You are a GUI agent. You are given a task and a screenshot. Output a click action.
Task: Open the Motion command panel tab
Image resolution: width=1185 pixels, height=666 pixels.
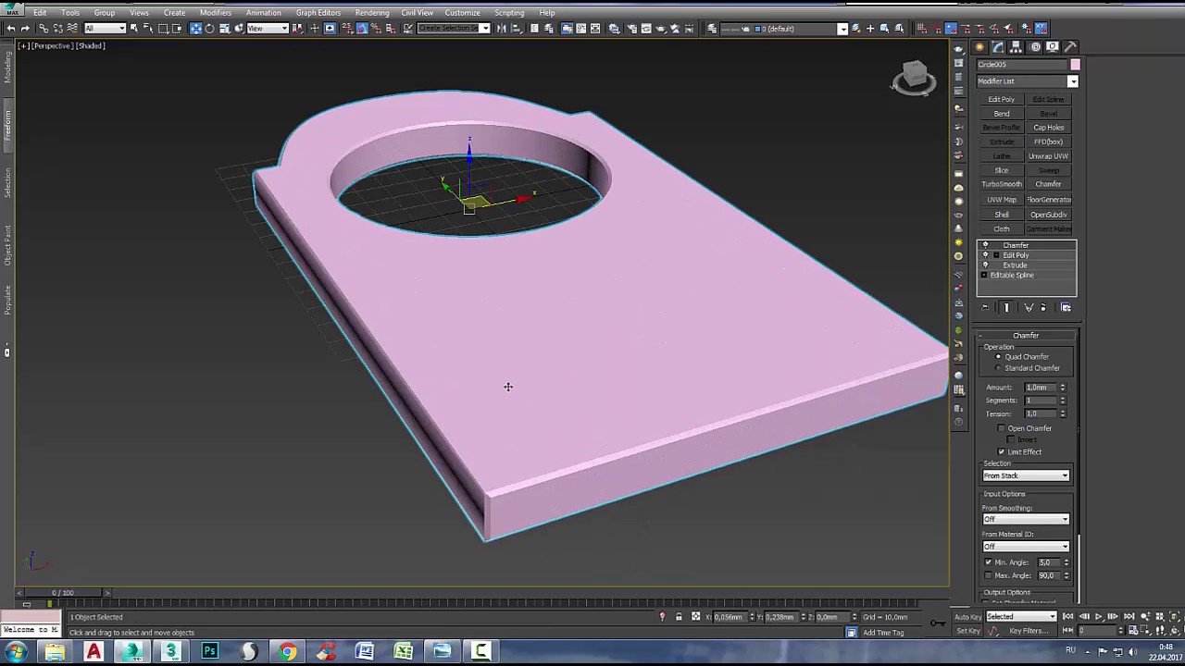click(1035, 47)
